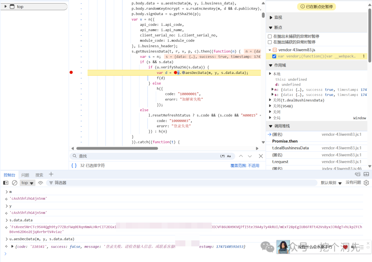Click the no issues label
The height and width of the screenshot is (262, 372).
pyautogui.click(x=353, y=183)
